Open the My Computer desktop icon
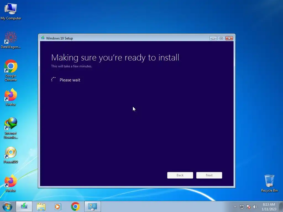 (x=11, y=11)
